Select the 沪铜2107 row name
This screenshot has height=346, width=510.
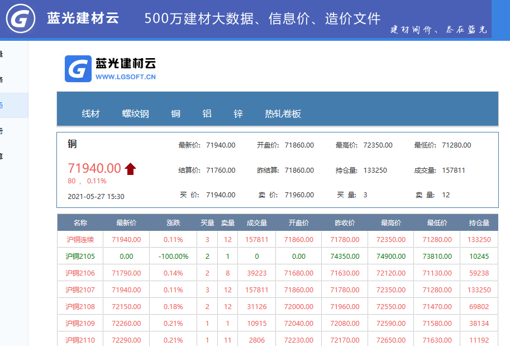[x=80, y=290]
